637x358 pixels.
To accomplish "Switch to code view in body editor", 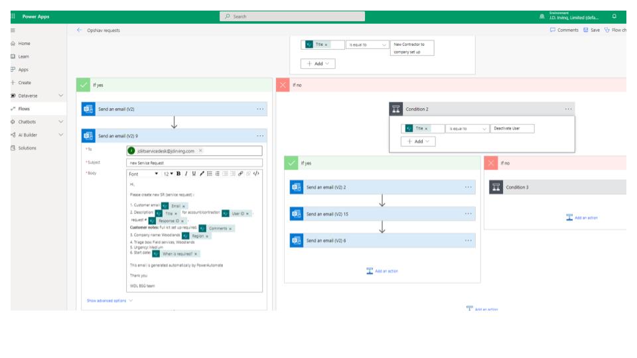I will pyautogui.click(x=256, y=174).
